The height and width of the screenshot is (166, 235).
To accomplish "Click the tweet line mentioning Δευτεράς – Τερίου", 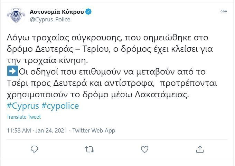I will click(x=110, y=49).
